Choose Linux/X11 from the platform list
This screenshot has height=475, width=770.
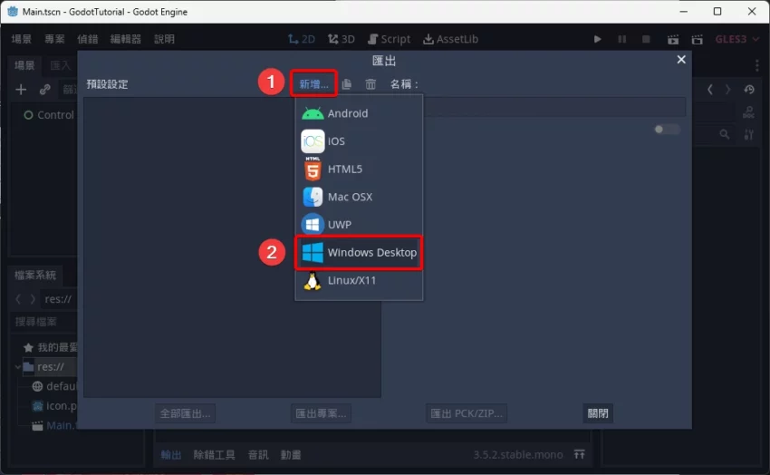tap(359, 280)
